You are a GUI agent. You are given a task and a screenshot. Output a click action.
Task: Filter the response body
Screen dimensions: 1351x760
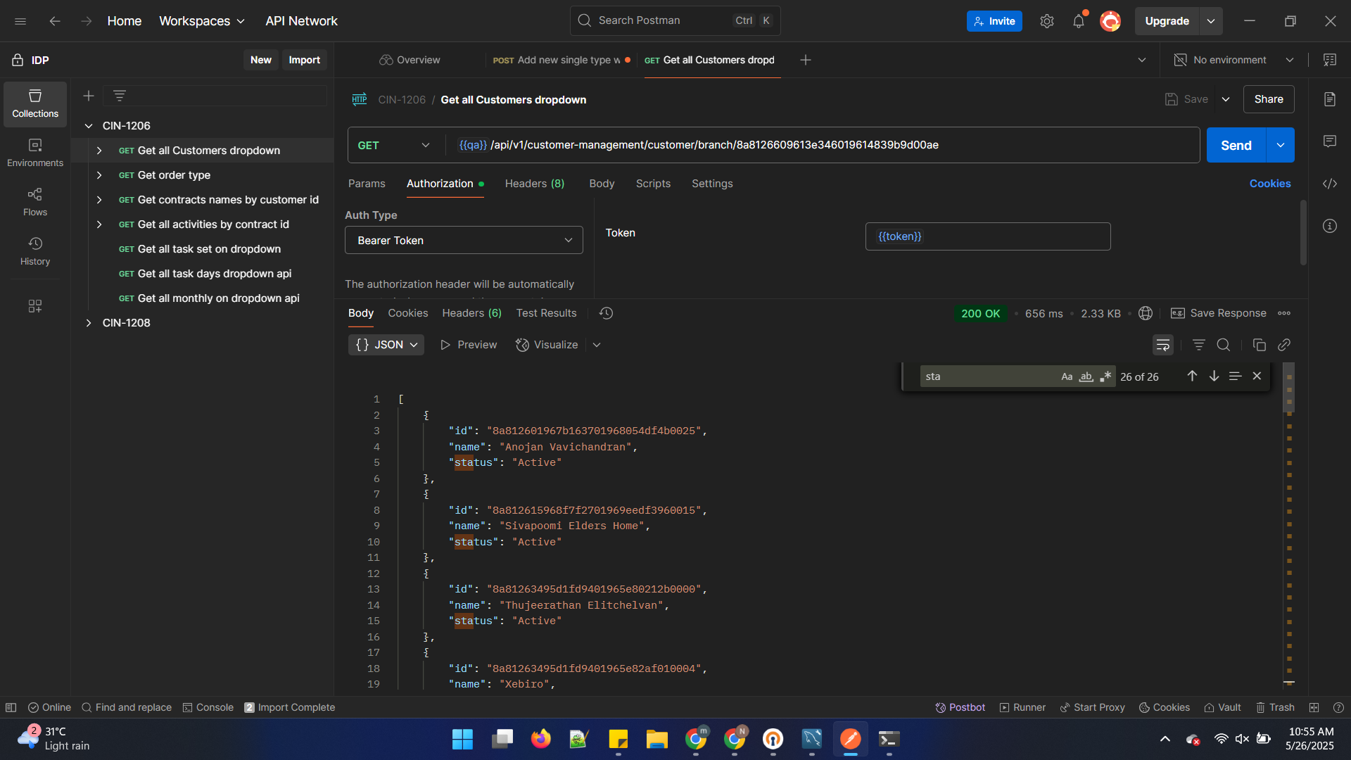(1199, 345)
